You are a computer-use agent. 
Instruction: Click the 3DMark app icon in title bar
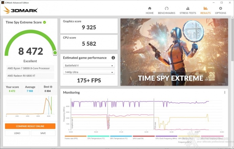(x=2, y=2)
